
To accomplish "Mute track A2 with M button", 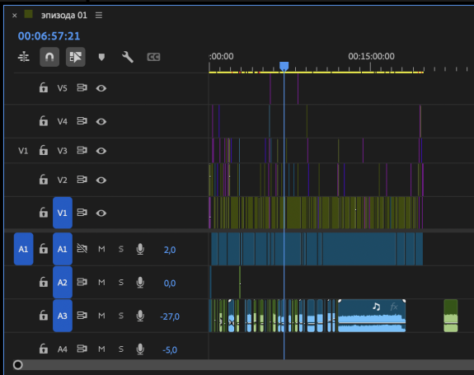I will pos(101,282).
